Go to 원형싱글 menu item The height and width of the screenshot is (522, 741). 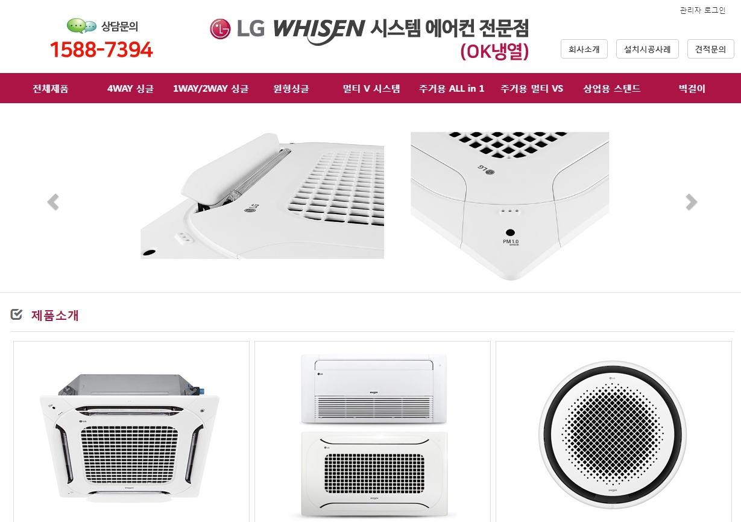tap(291, 89)
